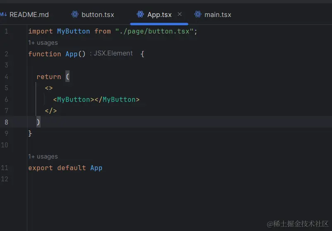Select the main.tsx tab
The image size is (332, 231).
click(218, 14)
